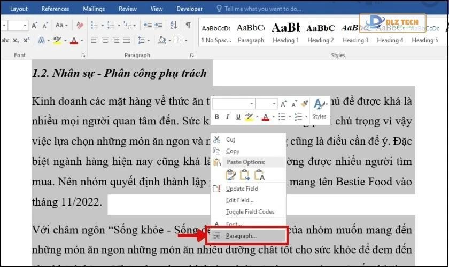The height and width of the screenshot is (267, 449).
Task: Toggle Italic in the mini toolbar
Action: [227, 117]
